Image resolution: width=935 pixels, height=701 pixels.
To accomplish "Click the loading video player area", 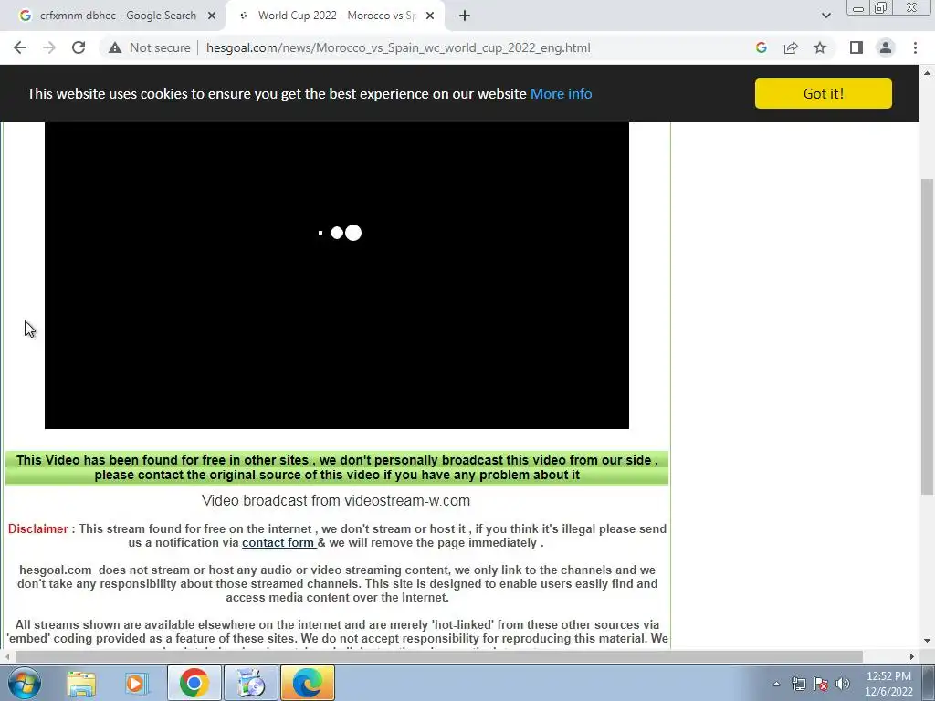I will 337,276.
